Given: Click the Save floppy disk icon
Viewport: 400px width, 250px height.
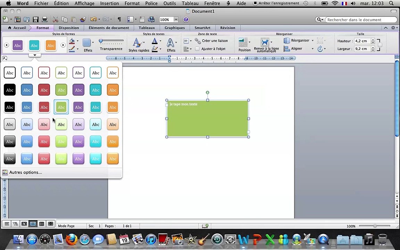Looking at the screenshot, I should [x=35, y=19].
